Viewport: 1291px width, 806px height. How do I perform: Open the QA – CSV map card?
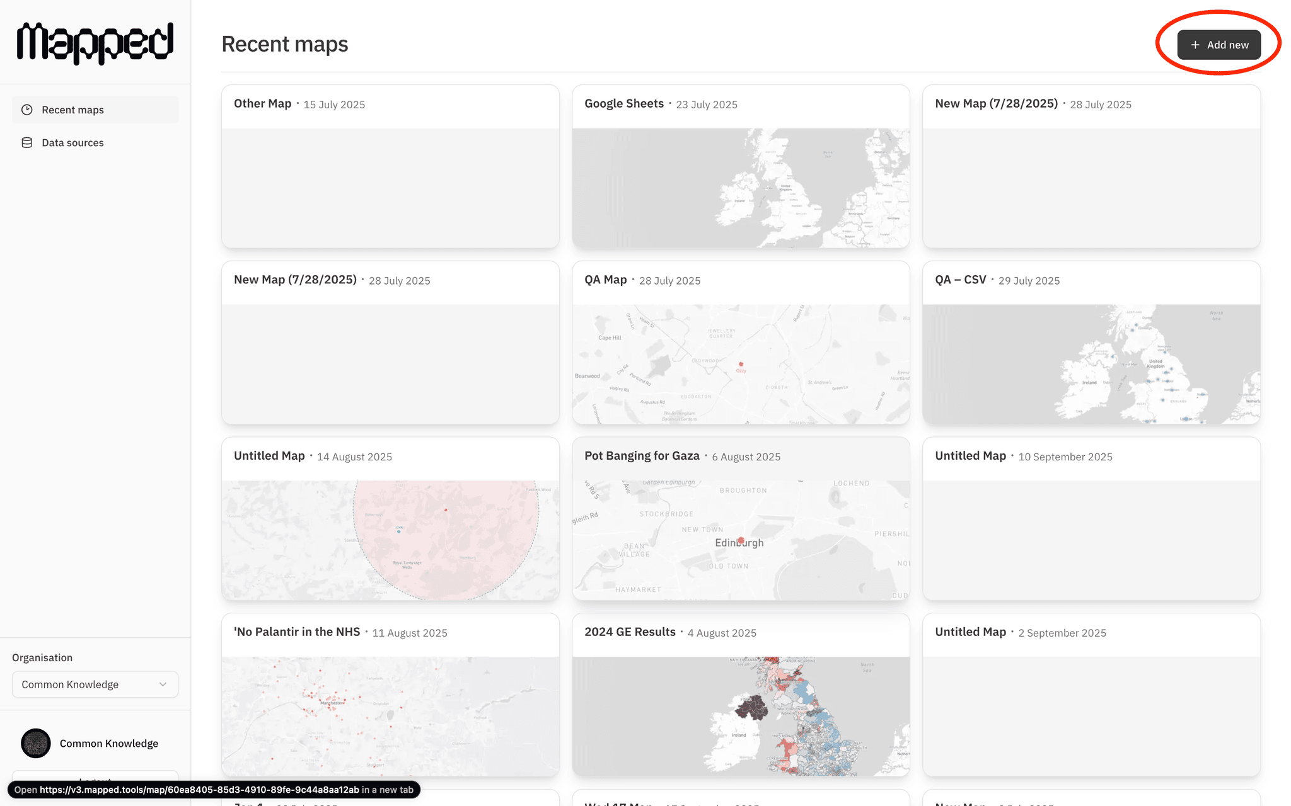pyautogui.click(x=1091, y=364)
